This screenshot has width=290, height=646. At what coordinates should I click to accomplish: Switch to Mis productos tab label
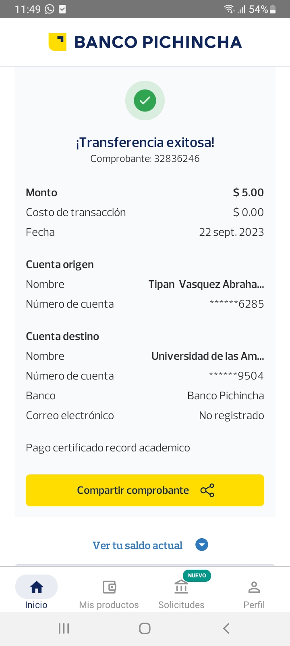click(109, 605)
